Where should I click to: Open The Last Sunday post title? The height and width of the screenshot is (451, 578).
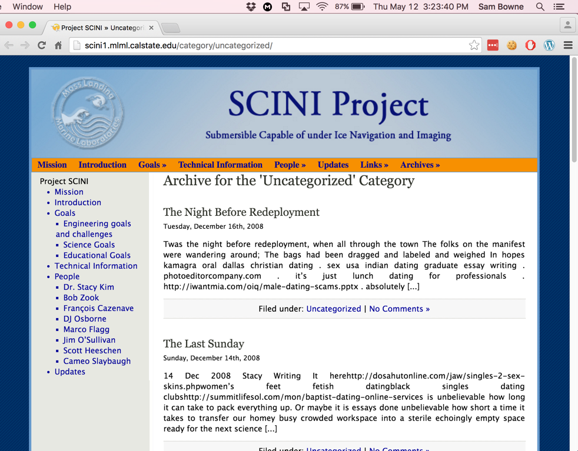point(204,343)
